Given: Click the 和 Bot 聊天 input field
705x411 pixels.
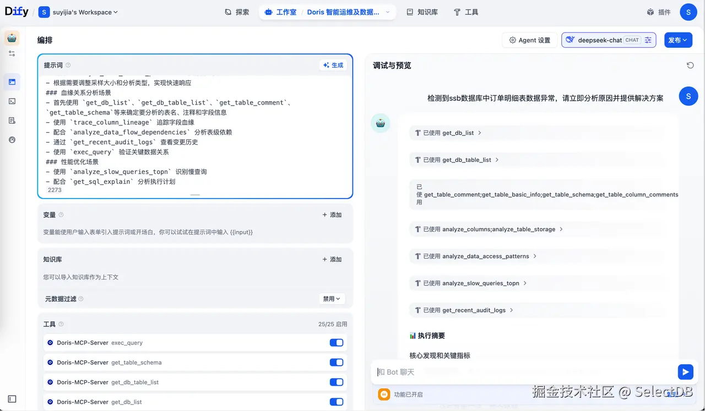Looking at the screenshot, I should click(x=496, y=372).
